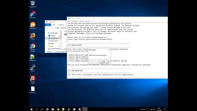This screenshot has height=111, width=197.
Task: Click the Explorer back arrow
Action: (47, 28)
